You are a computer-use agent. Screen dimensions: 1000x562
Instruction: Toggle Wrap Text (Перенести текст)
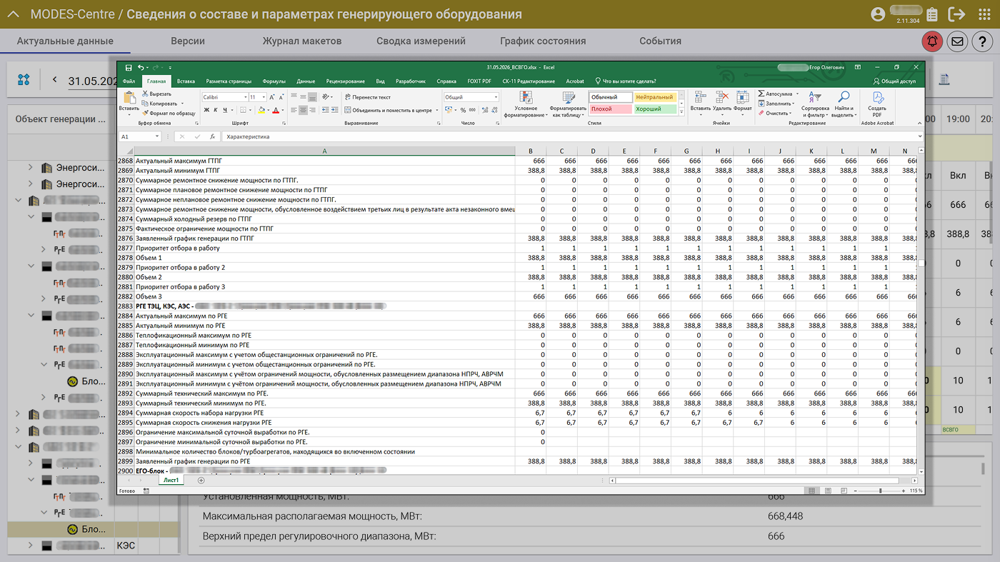point(367,97)
